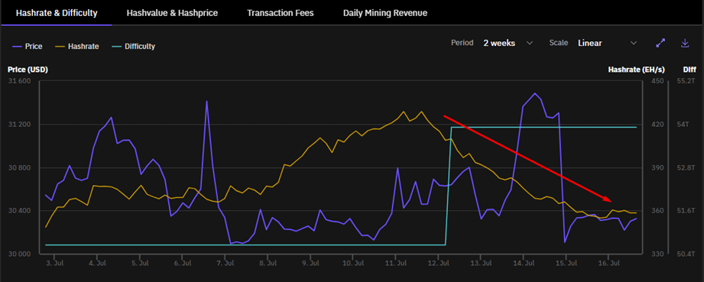This screenshot has width=704, height=282.
Task: Click the 3. Jul date label
Action: point(54,263)
